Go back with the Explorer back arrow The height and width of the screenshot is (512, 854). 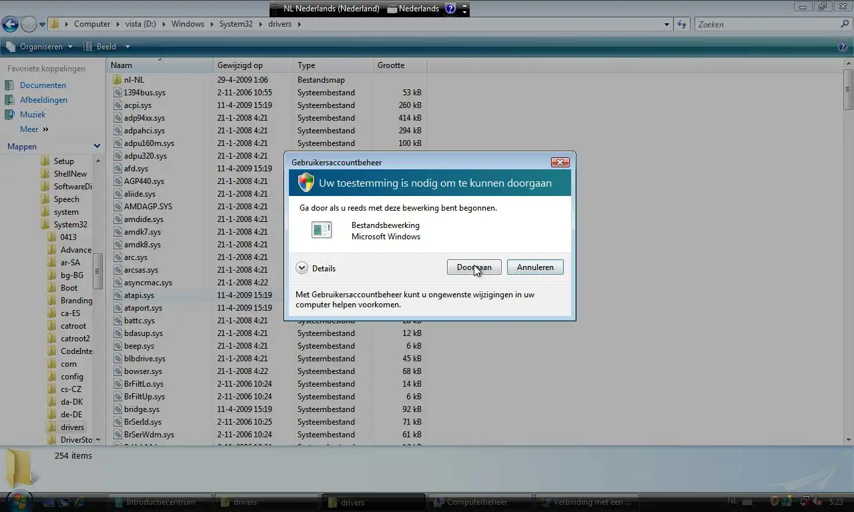point(10,24)
